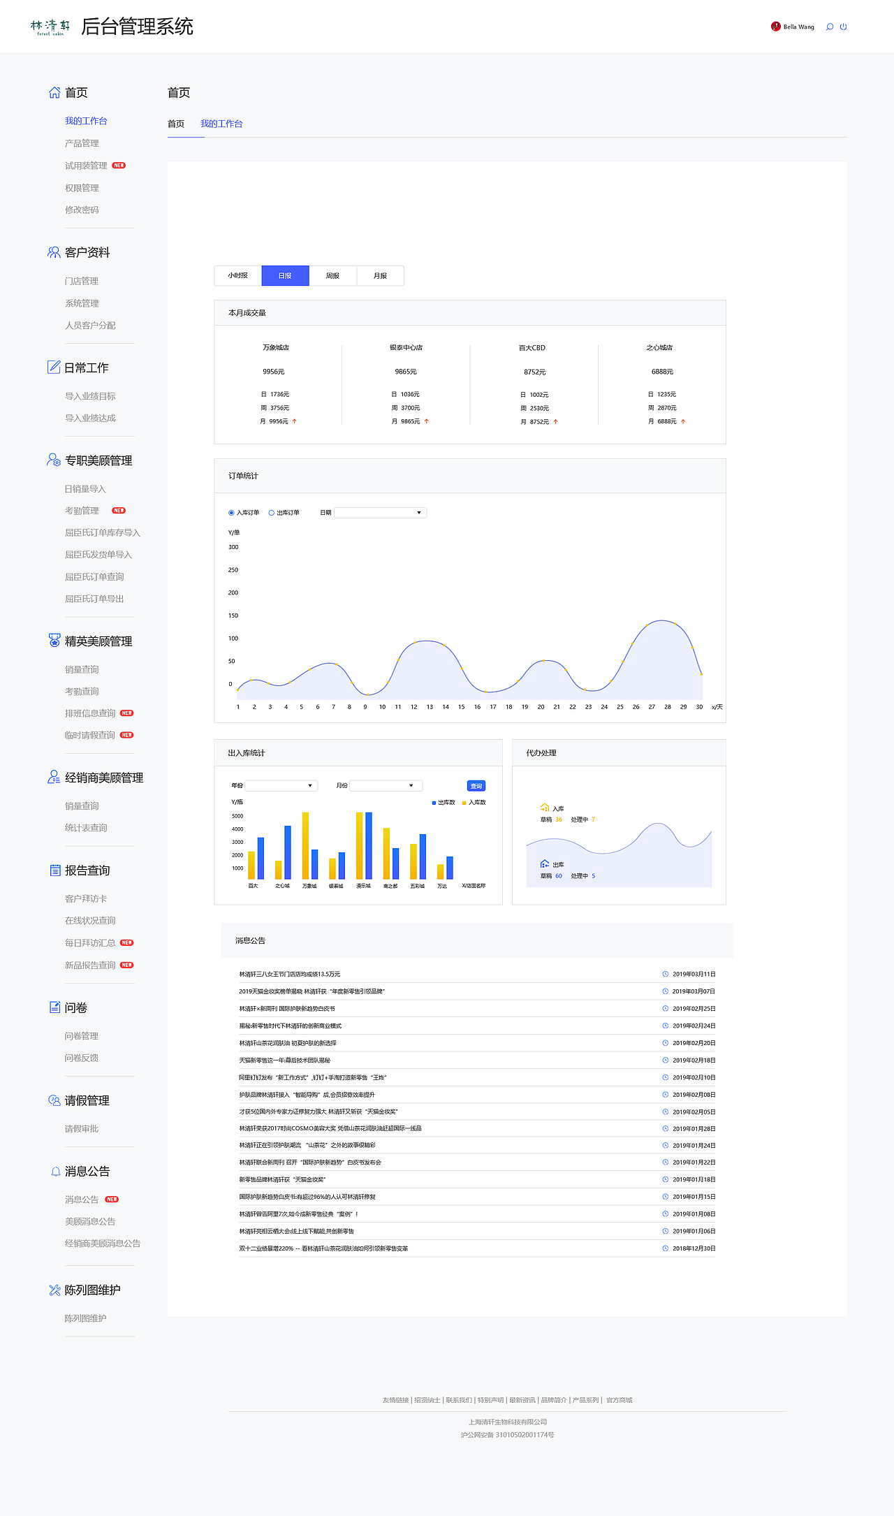Click the 日常工作 edit icon
This screenshot has width=894, height=1516.
[54, 367]
